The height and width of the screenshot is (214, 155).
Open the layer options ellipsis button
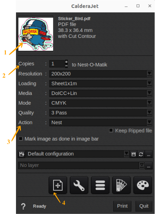pos(148,165)
